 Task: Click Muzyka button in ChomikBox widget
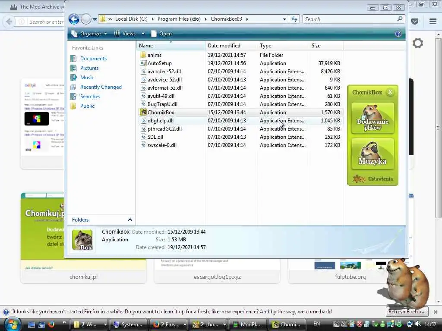coord(373,154)
